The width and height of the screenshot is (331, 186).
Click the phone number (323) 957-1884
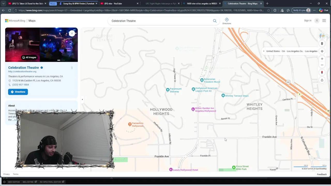point(21,85)
